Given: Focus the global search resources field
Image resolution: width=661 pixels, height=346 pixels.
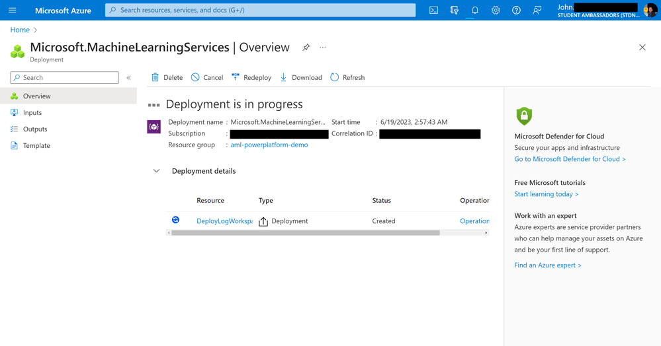Looking at the screenshot, I should [x=260, y=10].
